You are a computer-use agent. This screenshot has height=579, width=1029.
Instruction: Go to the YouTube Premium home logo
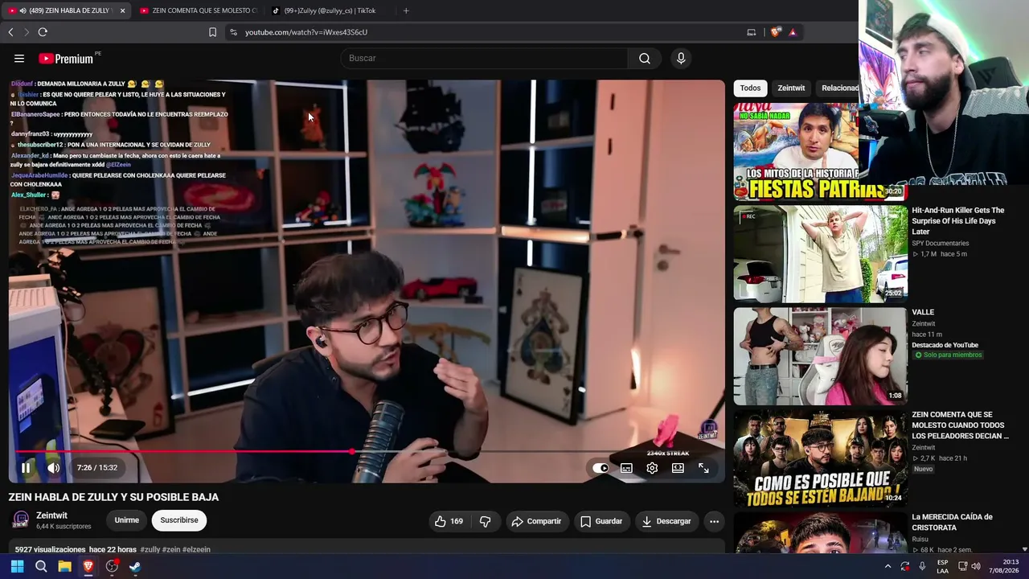(68, 58)
